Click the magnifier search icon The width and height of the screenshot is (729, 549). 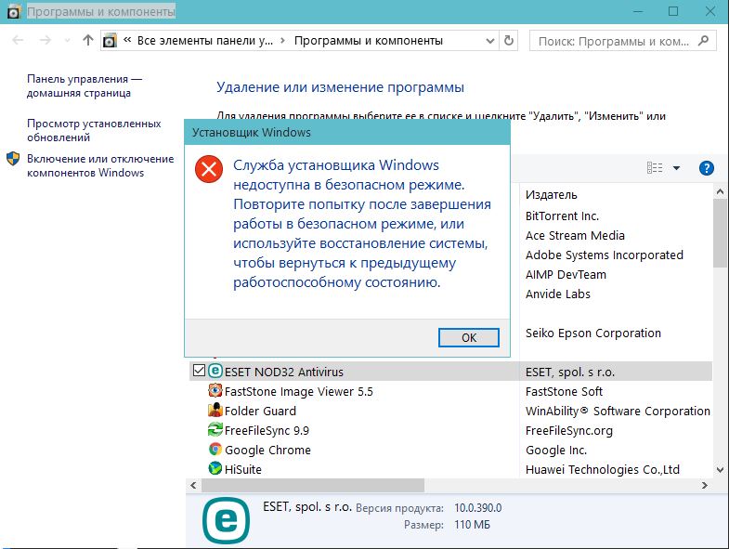pyautogui.click(x=703, y=41)
